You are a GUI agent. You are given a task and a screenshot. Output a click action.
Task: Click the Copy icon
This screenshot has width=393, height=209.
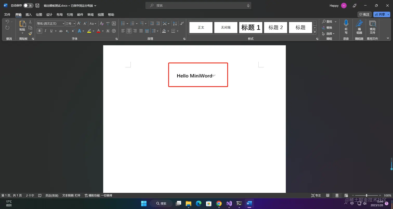coord(30,28)
